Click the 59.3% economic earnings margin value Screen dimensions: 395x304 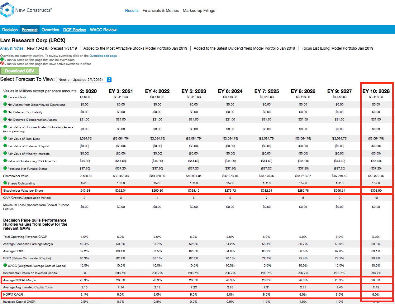376,244
